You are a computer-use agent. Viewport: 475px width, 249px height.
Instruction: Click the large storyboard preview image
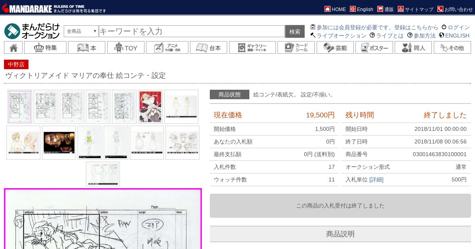pos(103,219)
